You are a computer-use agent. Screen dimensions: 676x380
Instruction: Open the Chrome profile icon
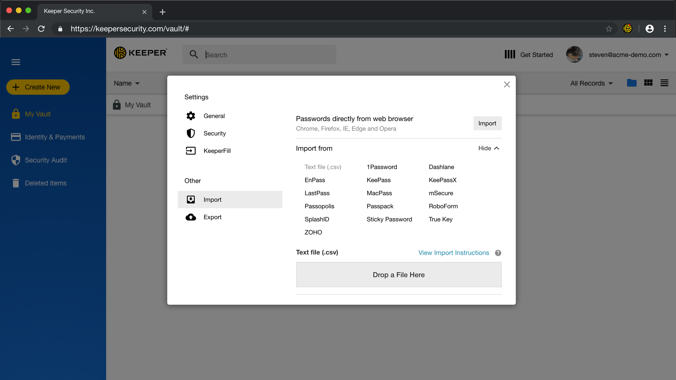(x=650, y=28)
